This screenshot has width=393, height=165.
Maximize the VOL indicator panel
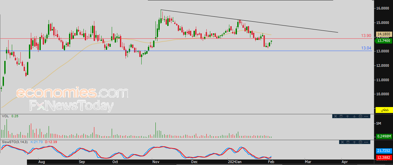tap(341, 116)
